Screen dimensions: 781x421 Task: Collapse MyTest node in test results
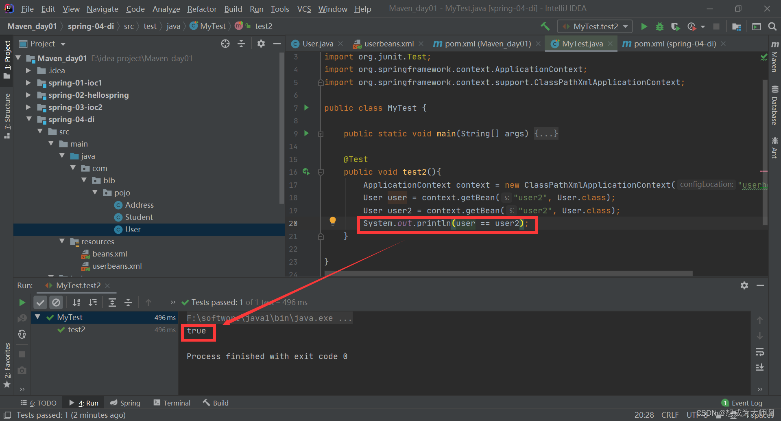(37, 317)
